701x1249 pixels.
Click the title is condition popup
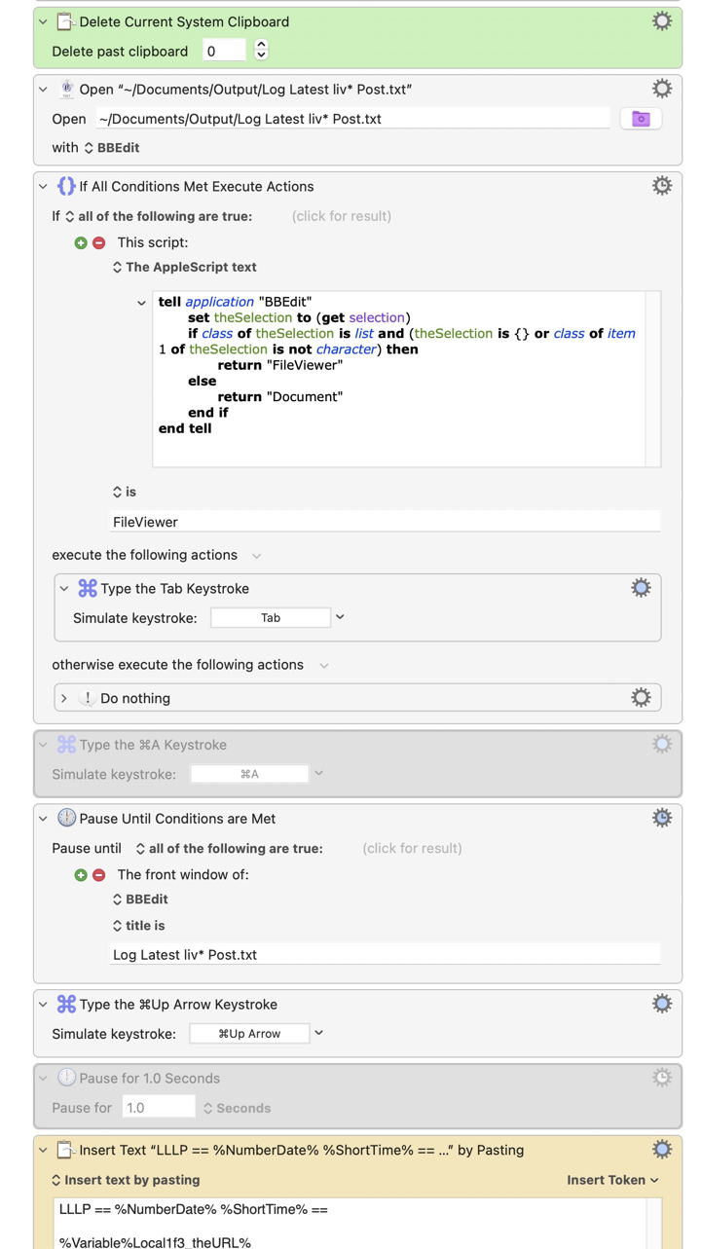tap(138, 926)
